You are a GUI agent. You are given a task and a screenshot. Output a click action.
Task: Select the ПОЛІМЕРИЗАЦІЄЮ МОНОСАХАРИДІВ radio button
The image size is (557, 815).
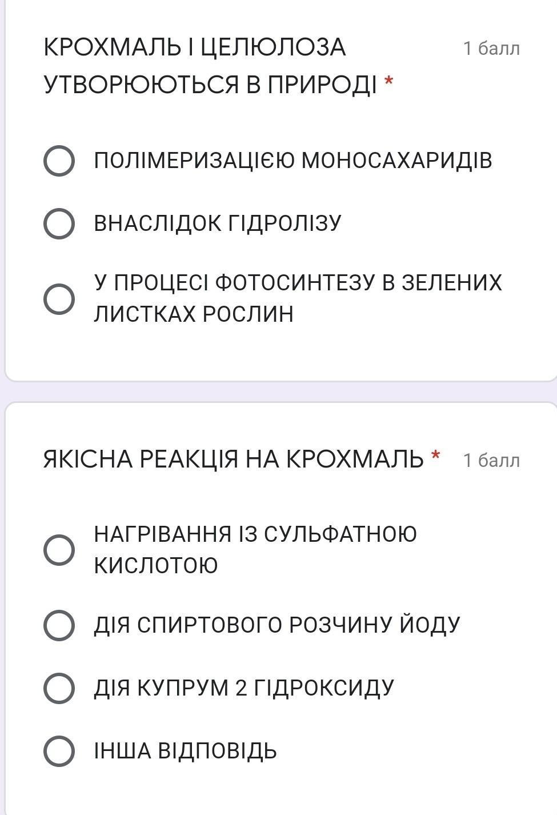59,161
